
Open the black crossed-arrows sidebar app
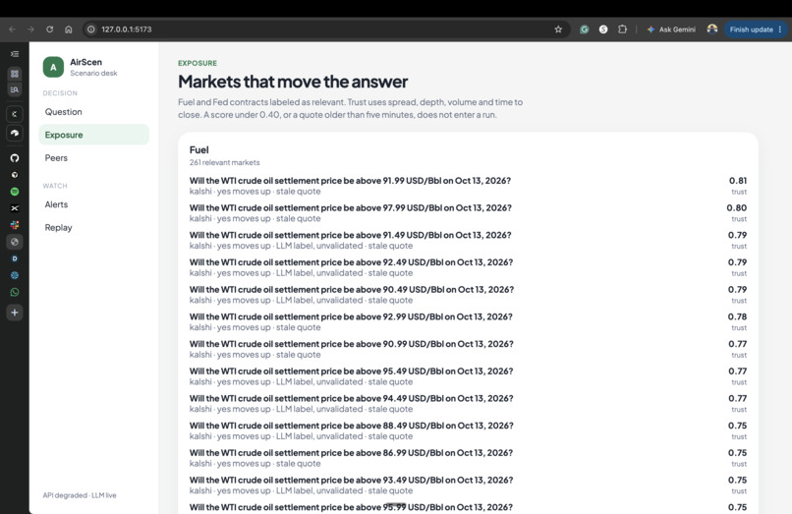[15, 208]
